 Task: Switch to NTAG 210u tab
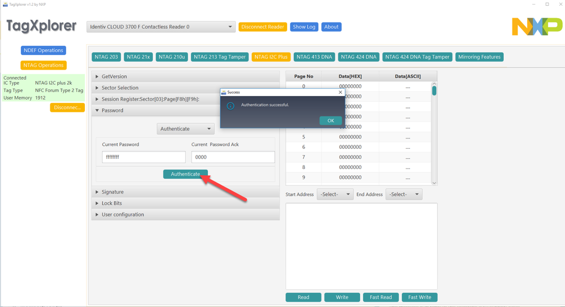pos(172,57)
